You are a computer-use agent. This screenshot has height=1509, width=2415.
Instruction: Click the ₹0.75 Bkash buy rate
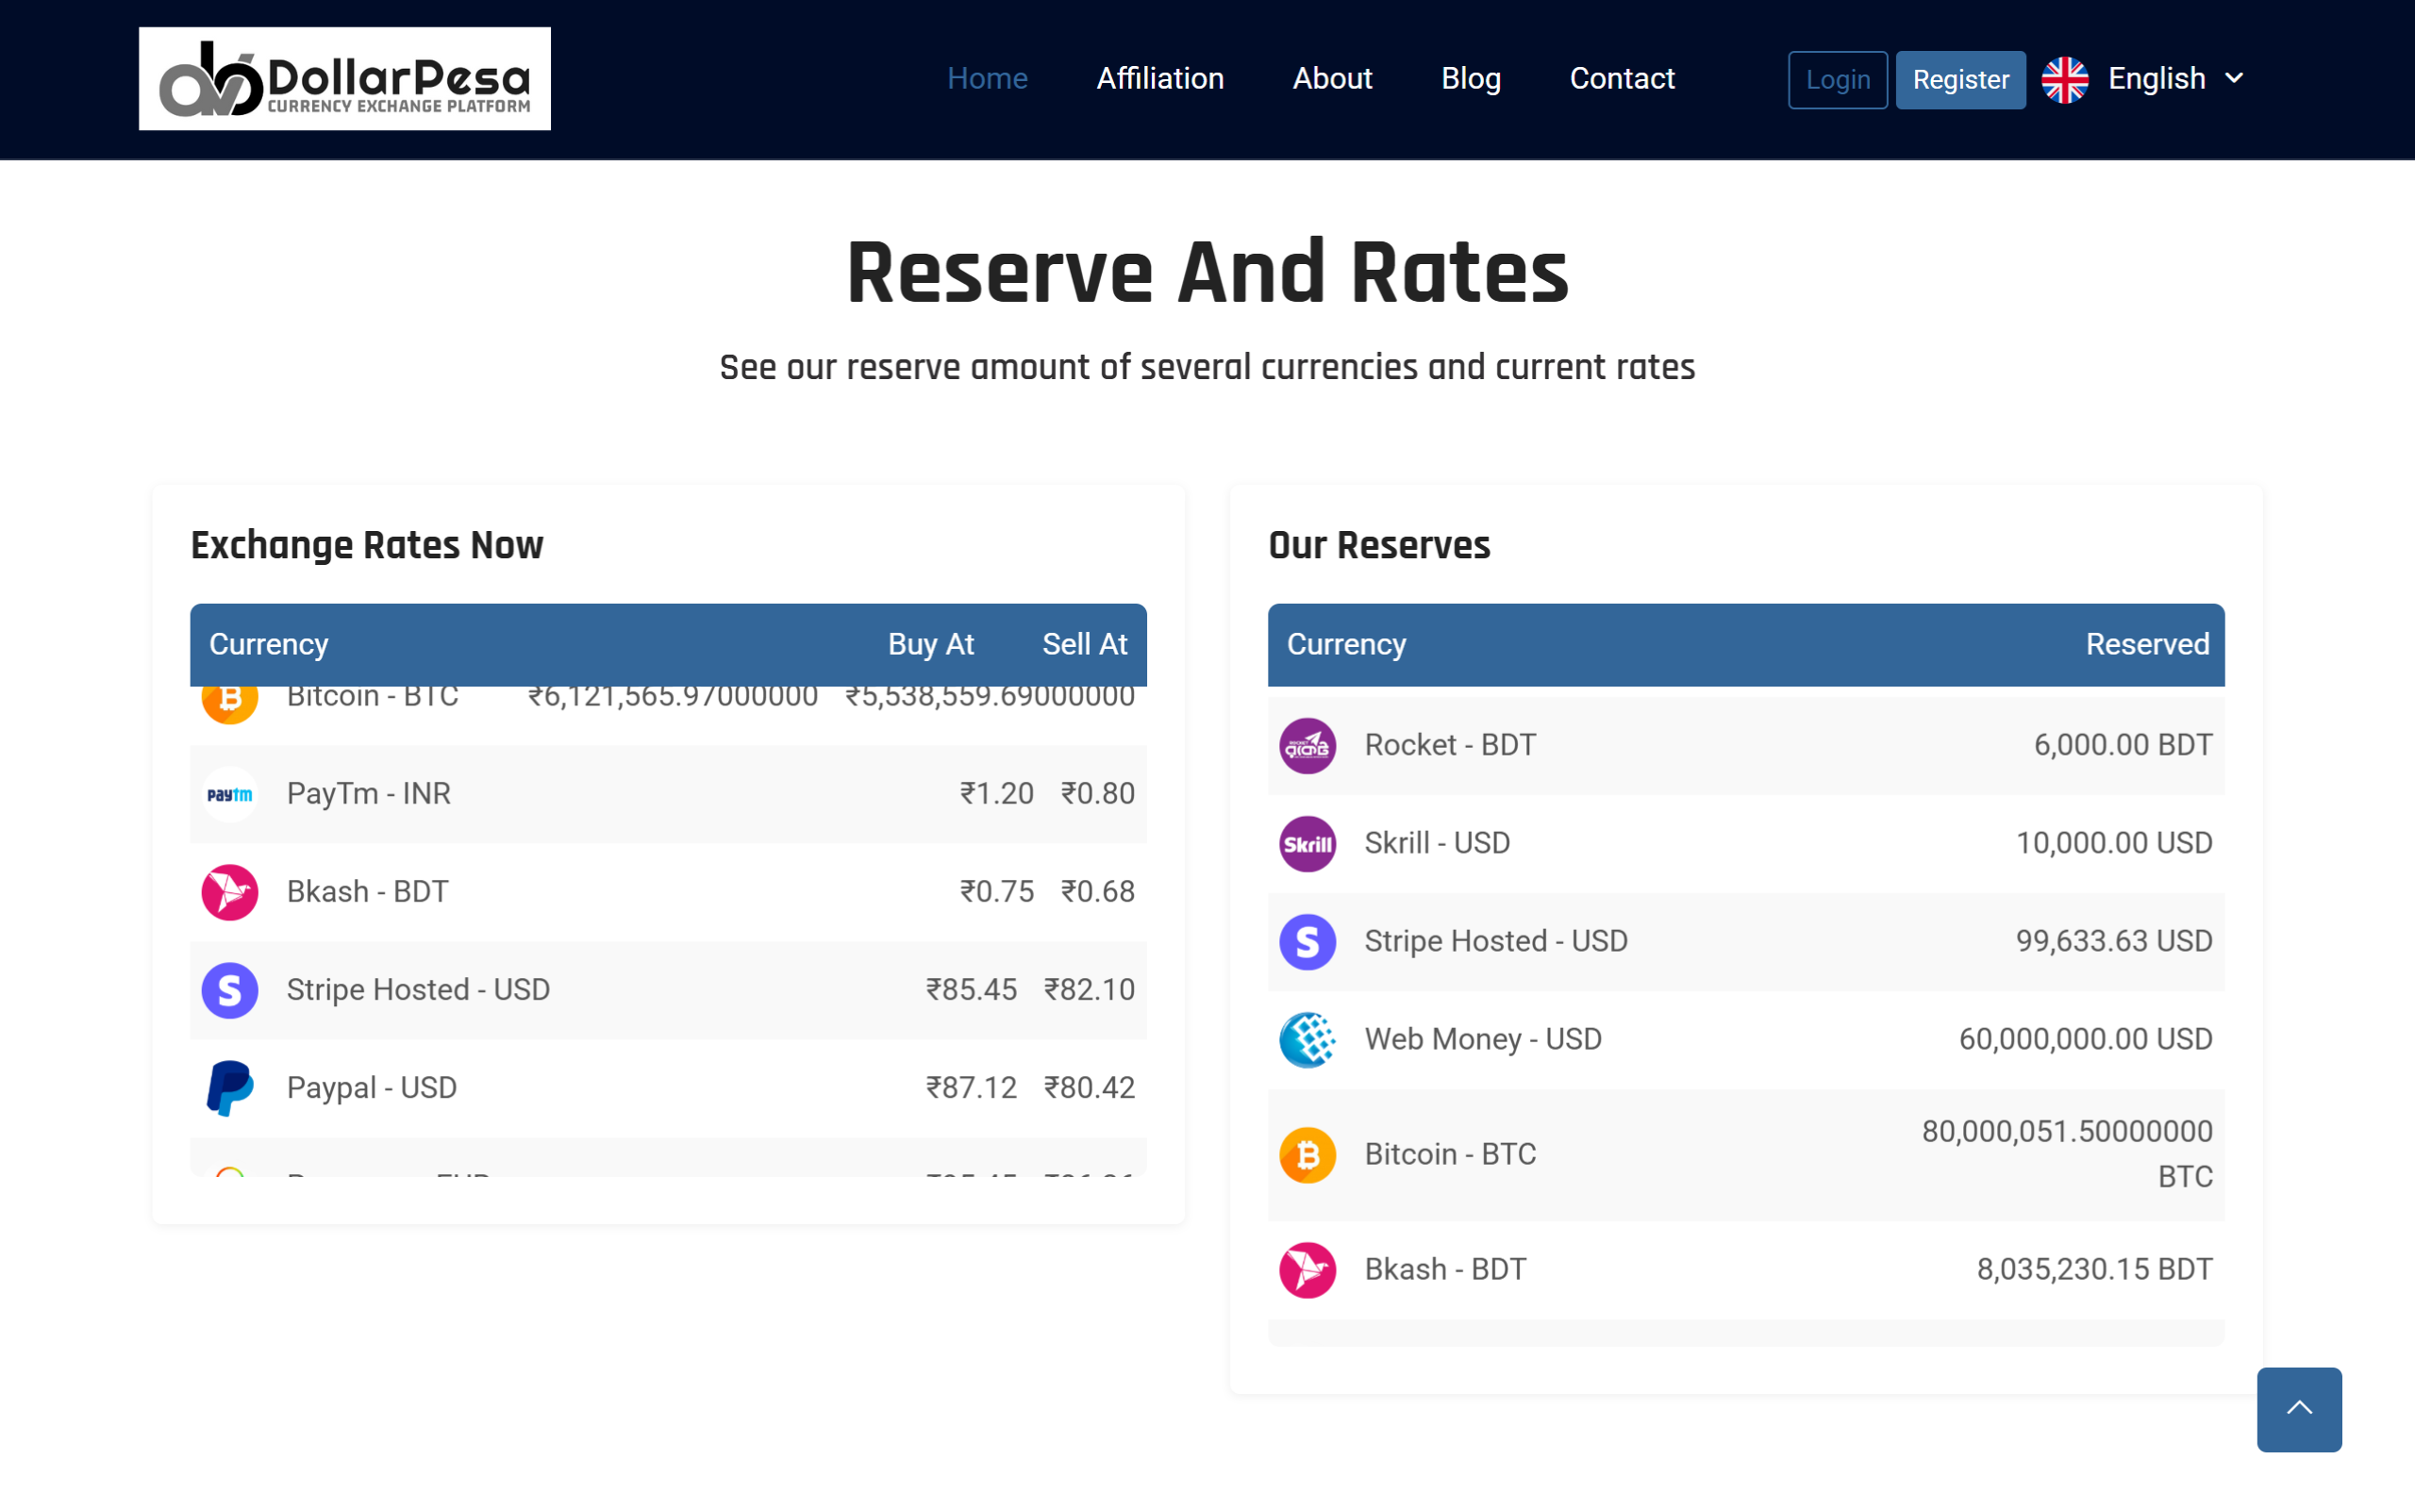[x=996, y=892]
